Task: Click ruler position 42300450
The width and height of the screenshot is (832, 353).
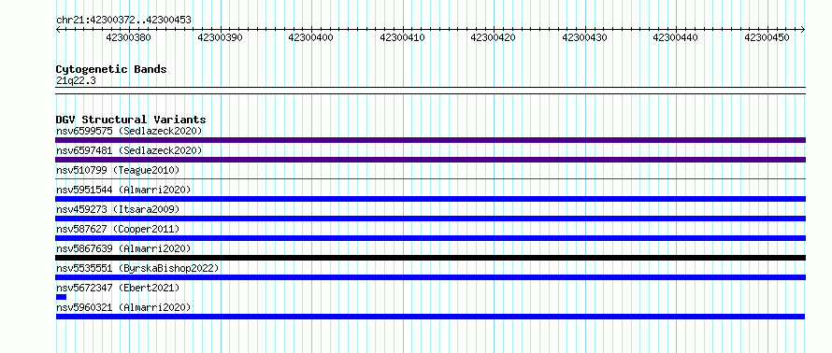Action: 767,37
